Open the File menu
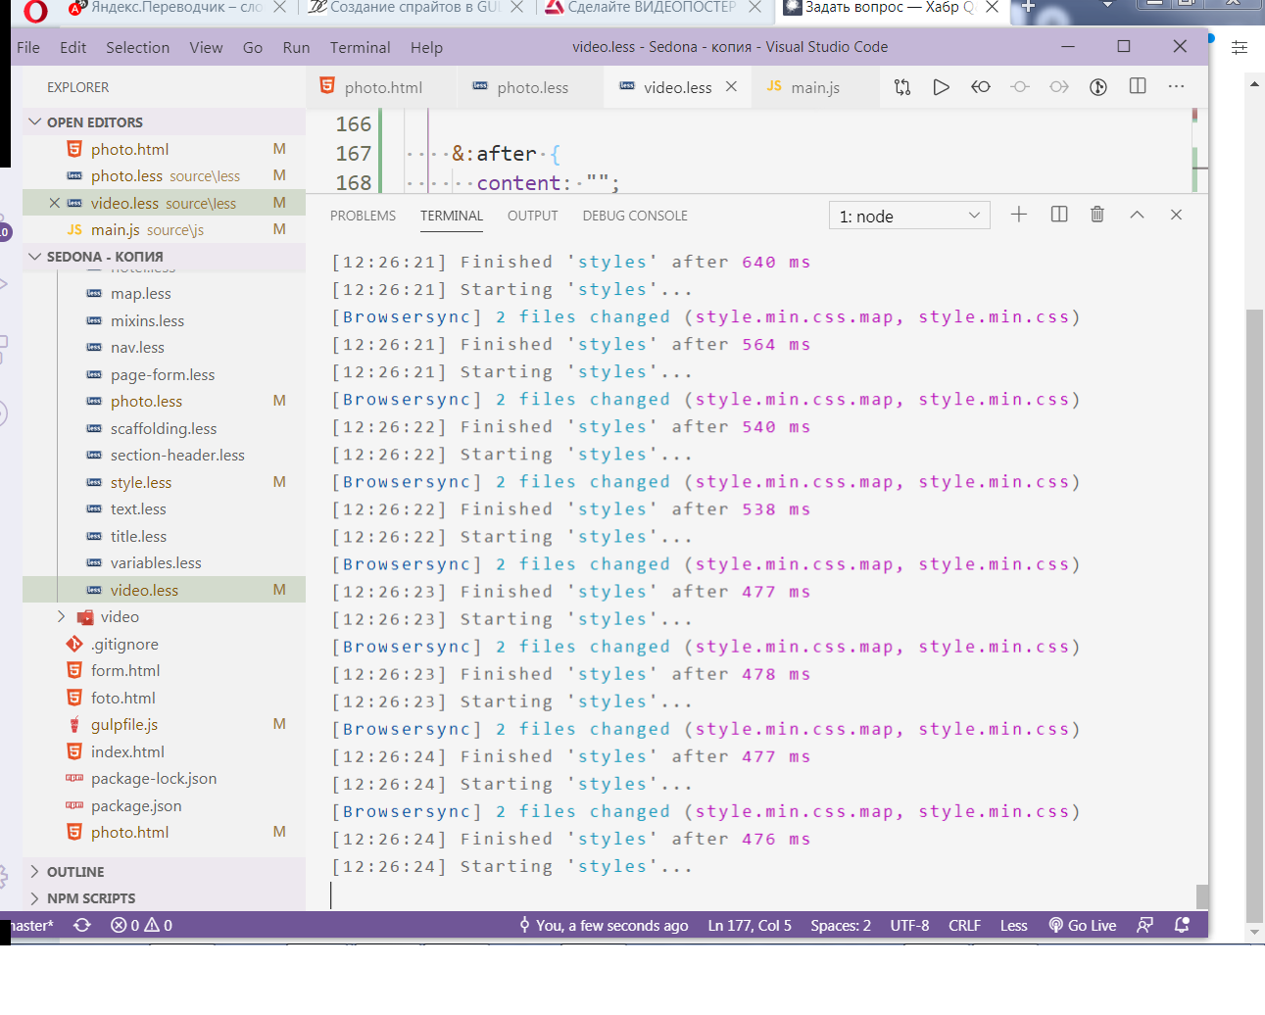The image size is (1265, 1015). [x=28, y=47]
